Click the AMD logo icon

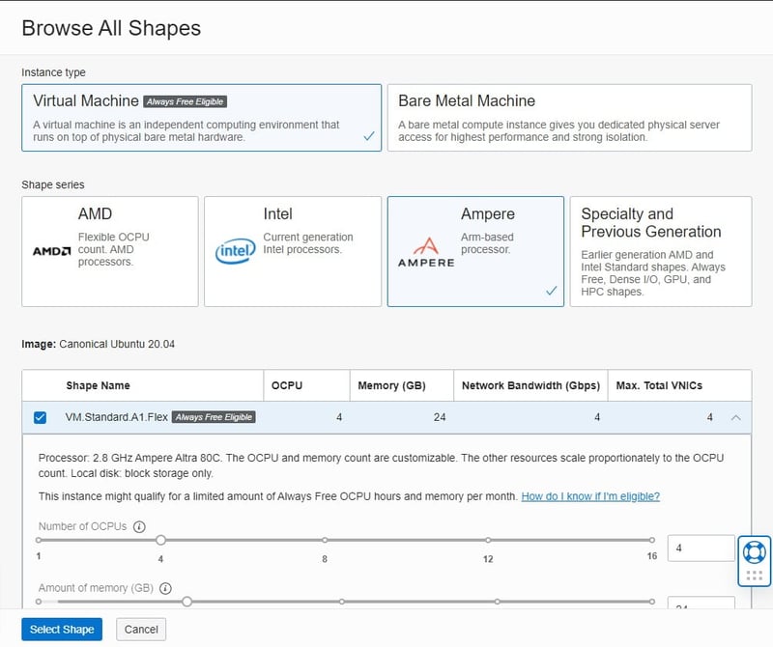(x=51, y=251)
